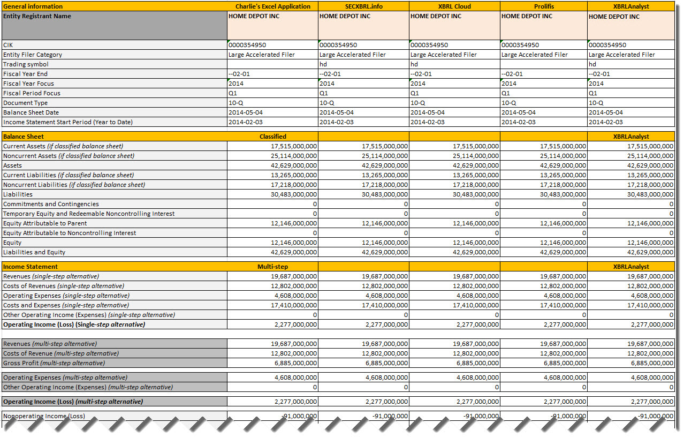Viewport: 684px width, 438px height.
Task: Select the "Fiscal Year Focus" label cell
Action: [x=115, y=84]
